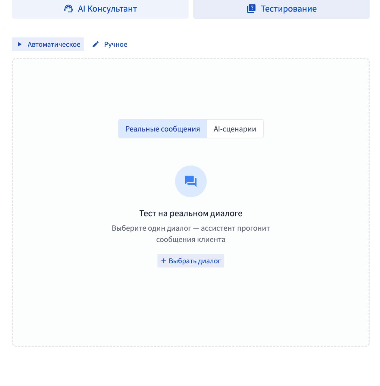
Task: Click the question-book icon beside Тестирование
Action: pyautogui.click(x=250, y=9)
